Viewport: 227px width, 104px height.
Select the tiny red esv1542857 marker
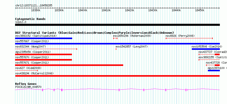[x=116, y=49]
